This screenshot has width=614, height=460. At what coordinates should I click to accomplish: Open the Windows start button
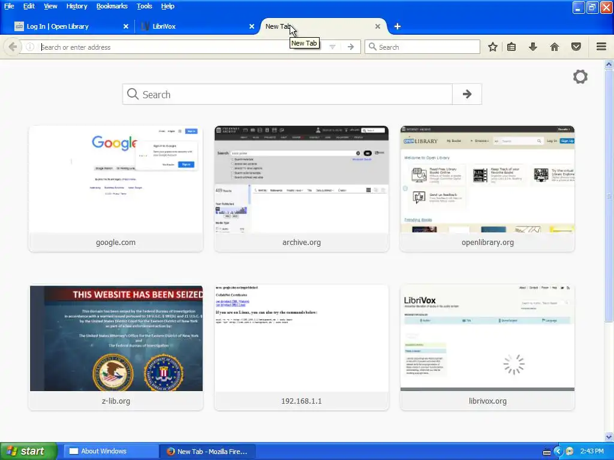29,451
